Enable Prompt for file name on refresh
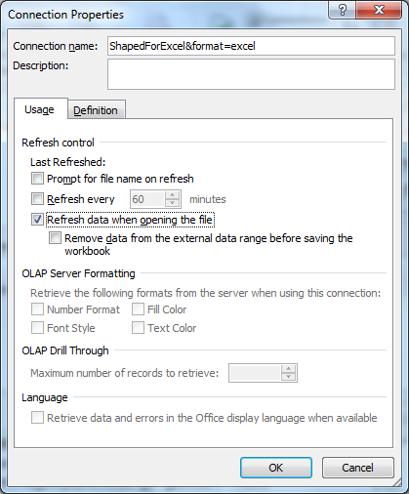 pos(37,179)
